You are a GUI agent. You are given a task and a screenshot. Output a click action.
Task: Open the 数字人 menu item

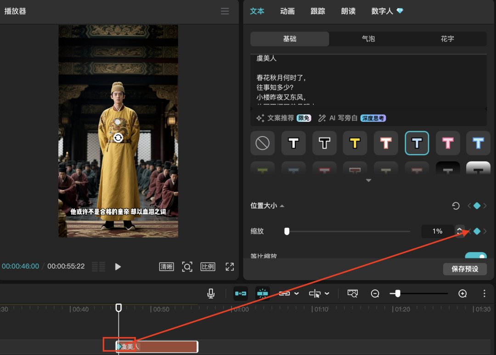pos(382,11)
